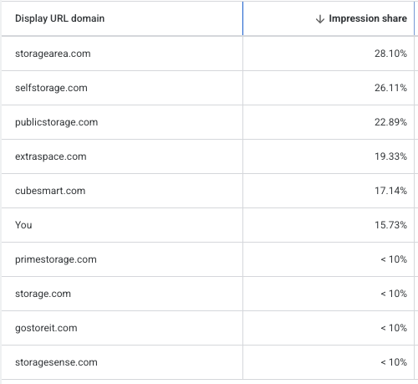
Task: Click the gostoreit.com domain cell
Action: point(46,328)
